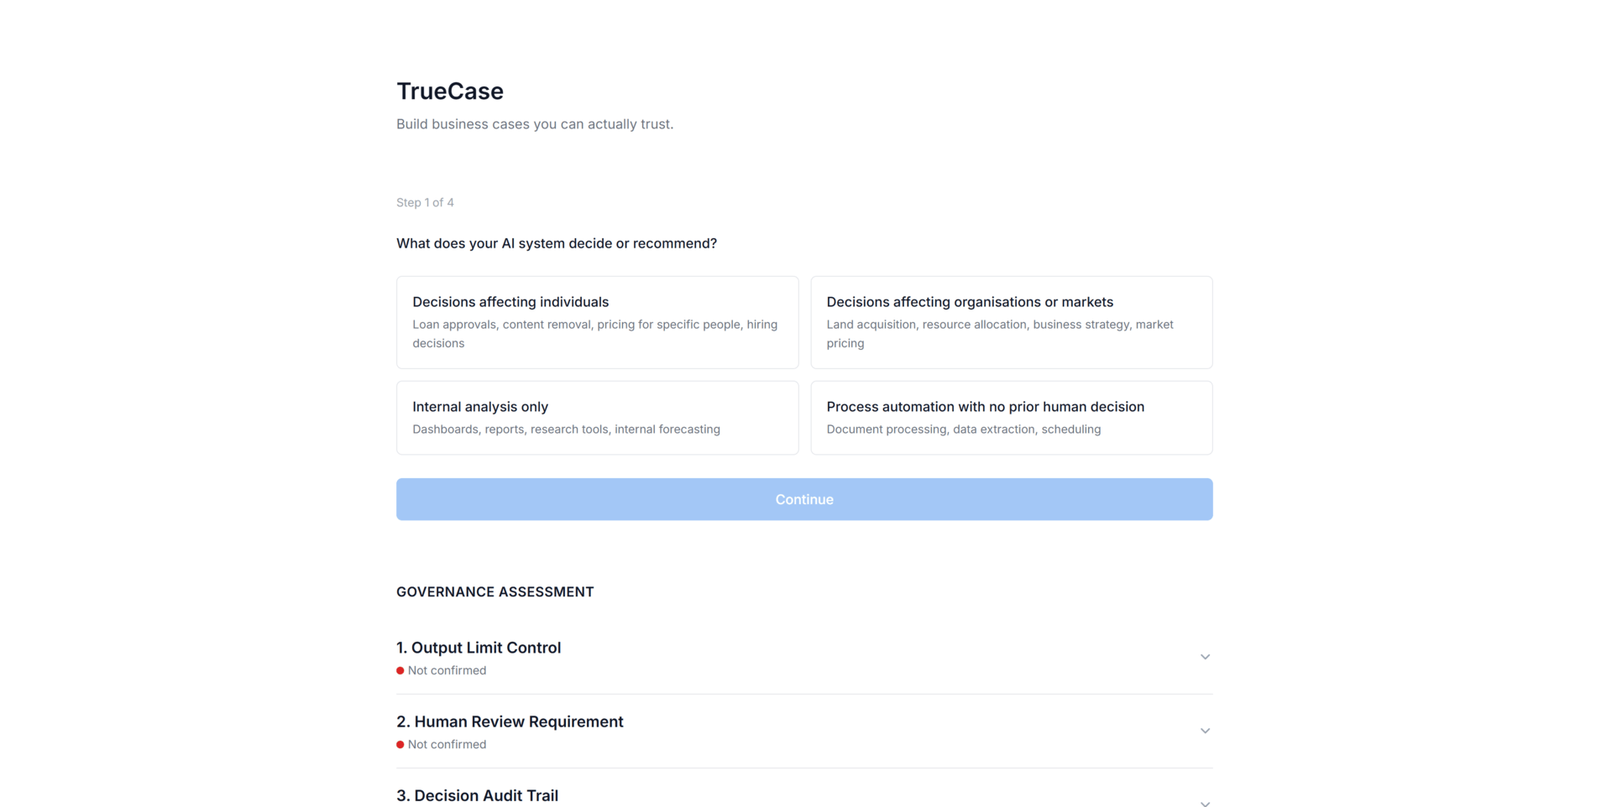The height and width of the screenshot is (807, 1612).
Task: Expand Output Limit Control using its chevron
Action: [x=1205, y=657]
